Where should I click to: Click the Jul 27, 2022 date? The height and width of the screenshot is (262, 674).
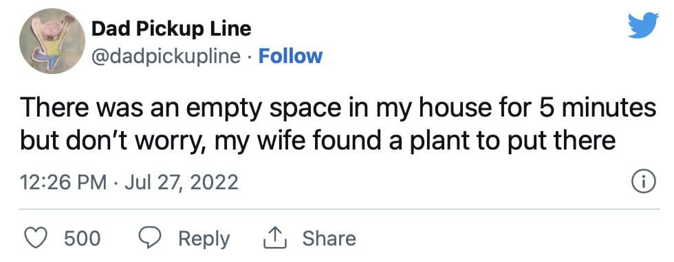182,182
